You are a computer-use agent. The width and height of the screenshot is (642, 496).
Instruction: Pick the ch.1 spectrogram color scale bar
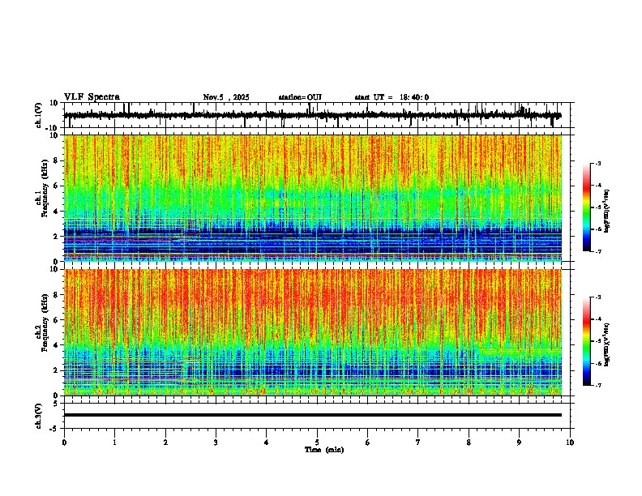tap(587, 207)
